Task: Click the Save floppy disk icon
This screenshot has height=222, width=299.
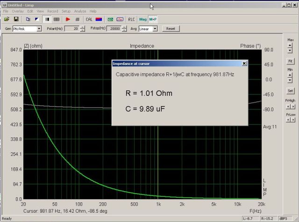Action: click(x=16, y=19)
